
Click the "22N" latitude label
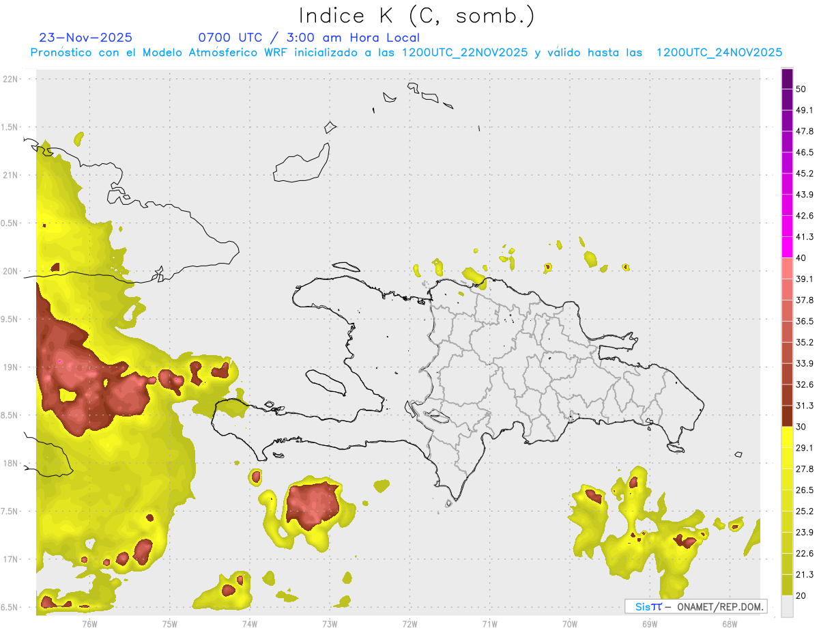[x=10, y=79]
